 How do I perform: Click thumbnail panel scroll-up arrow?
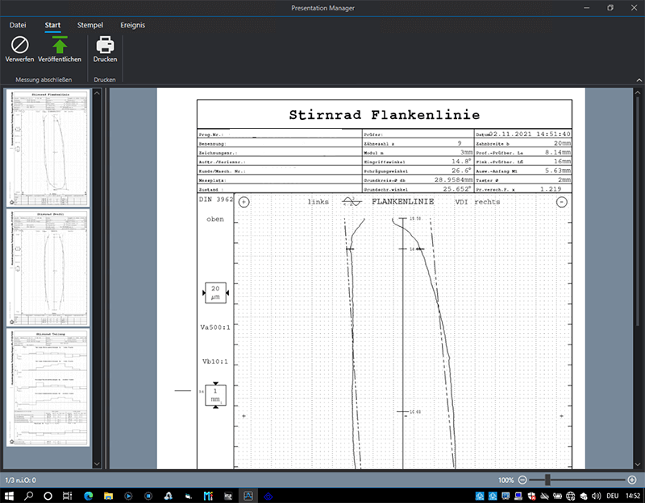(97, 93)
